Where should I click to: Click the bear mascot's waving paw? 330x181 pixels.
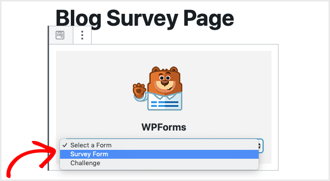pyautogui.click(x=139, y=90)
